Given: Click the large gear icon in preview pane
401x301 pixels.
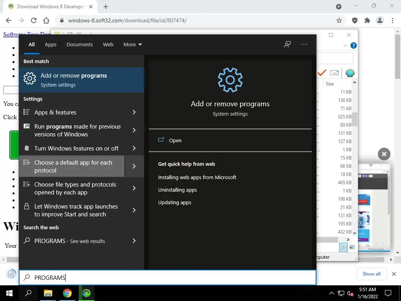Looking at the screenshot, I should point(230,80).
